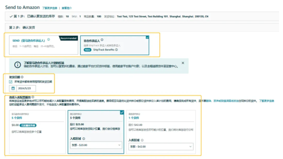Screen dimensions: 283x159
Task: Open the 东部 - $42.00 inbound region dropdown
Action: [x=161, y=146]
